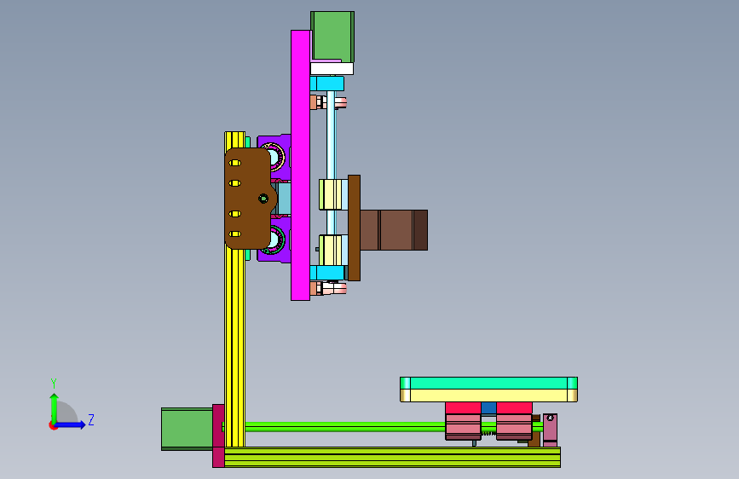Select the teal green table top plate
The height and width of the screenshot is (479, 739).
point(488,383)
